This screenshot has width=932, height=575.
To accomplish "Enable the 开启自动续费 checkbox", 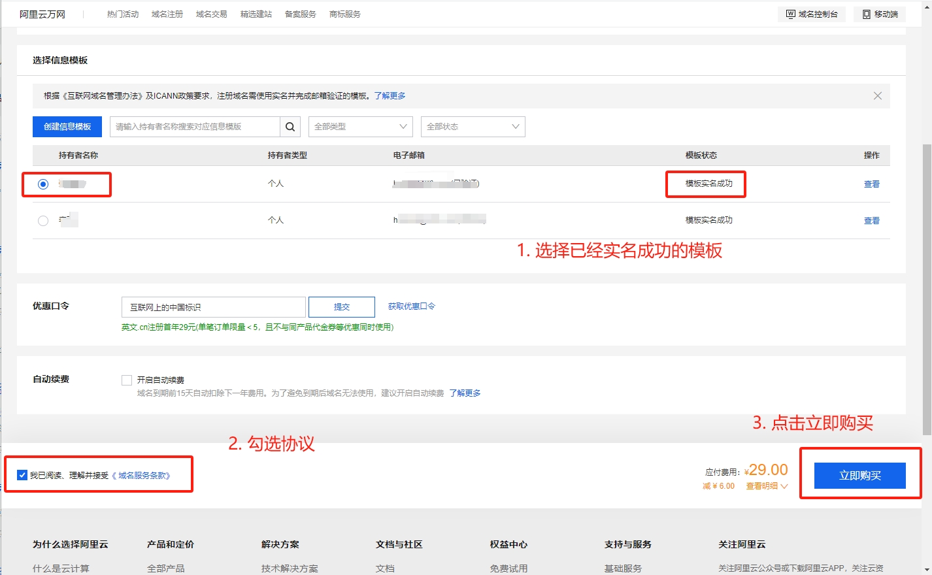I will pos(127,380).
